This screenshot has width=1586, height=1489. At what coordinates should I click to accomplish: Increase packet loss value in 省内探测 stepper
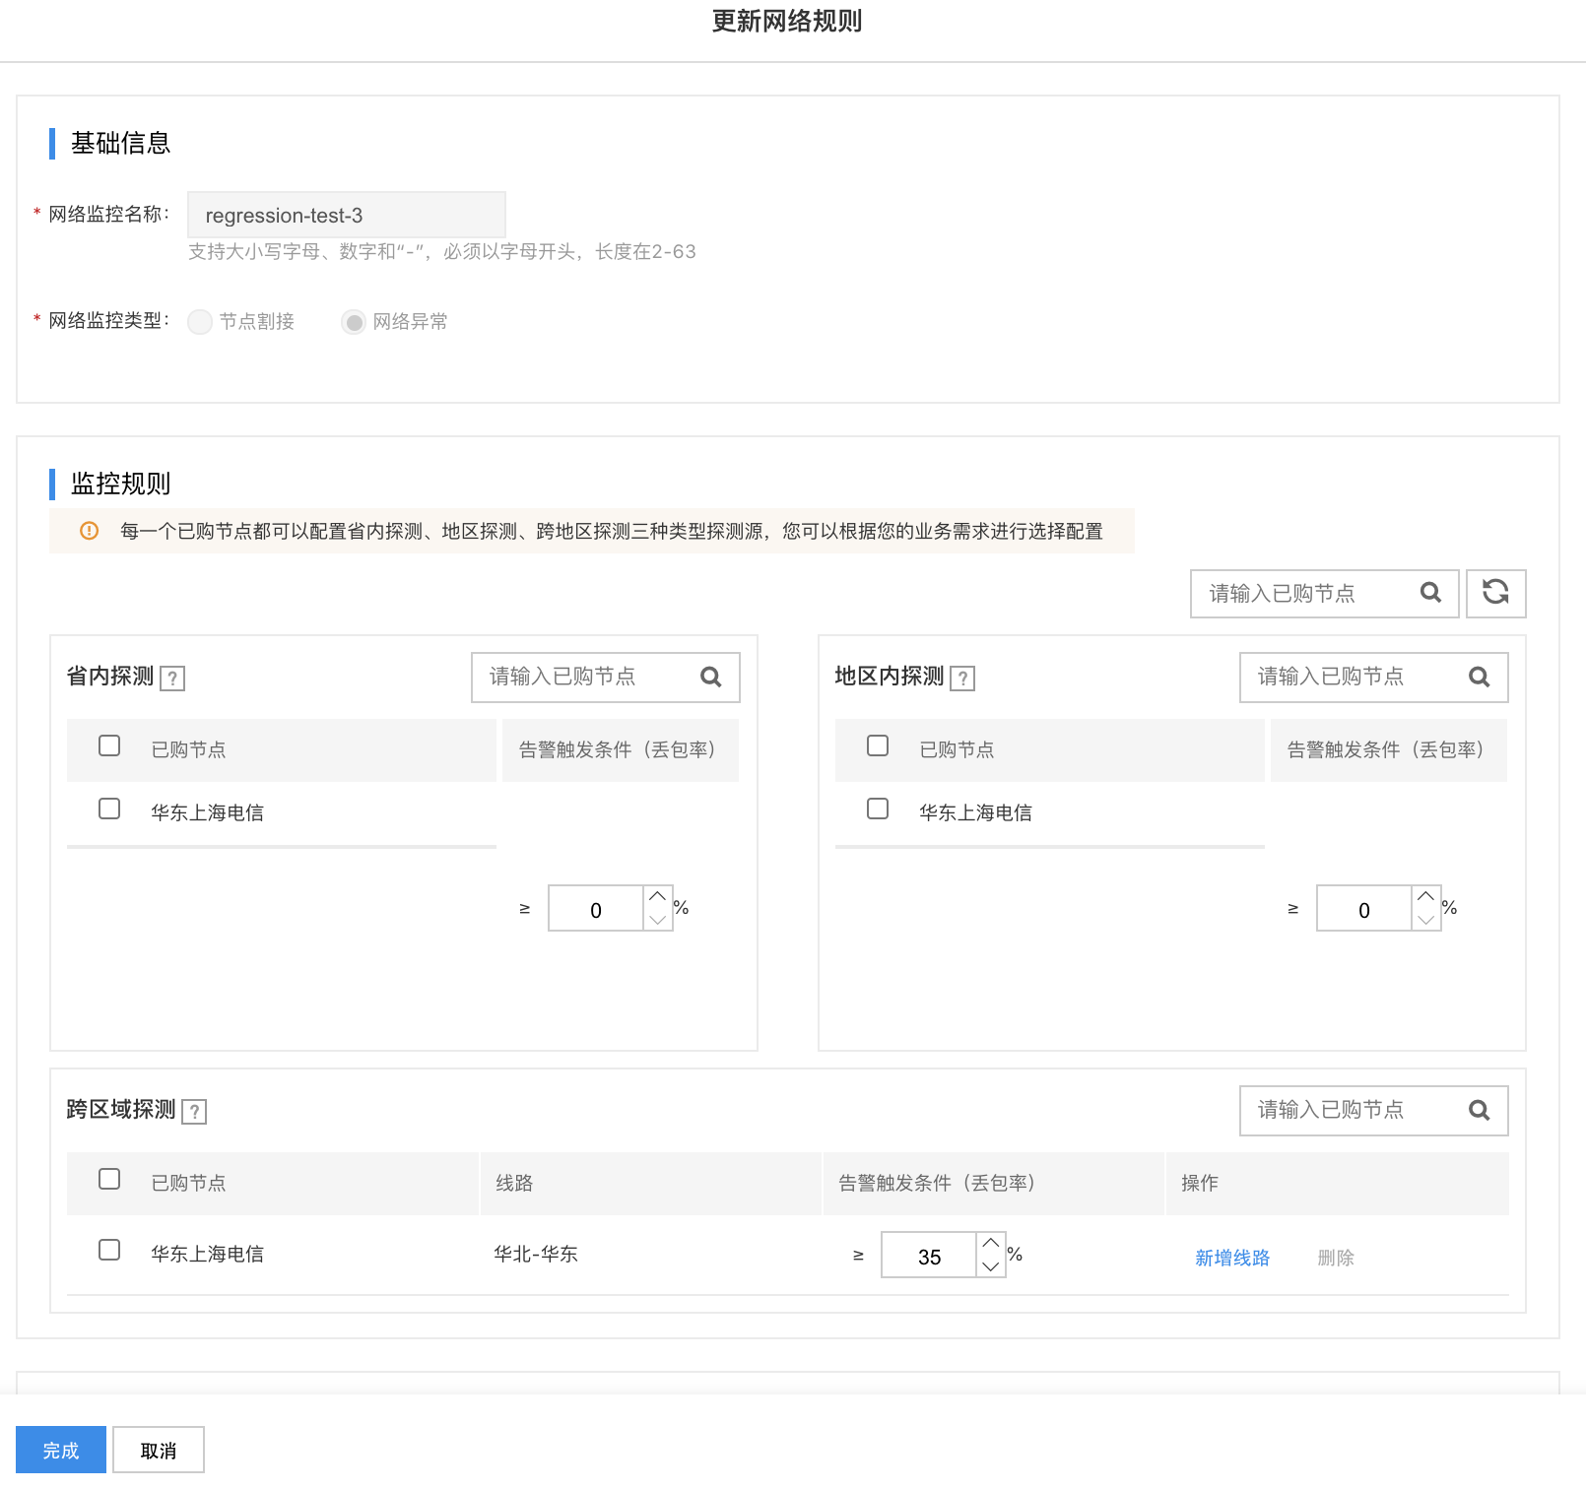coord(657,896)
